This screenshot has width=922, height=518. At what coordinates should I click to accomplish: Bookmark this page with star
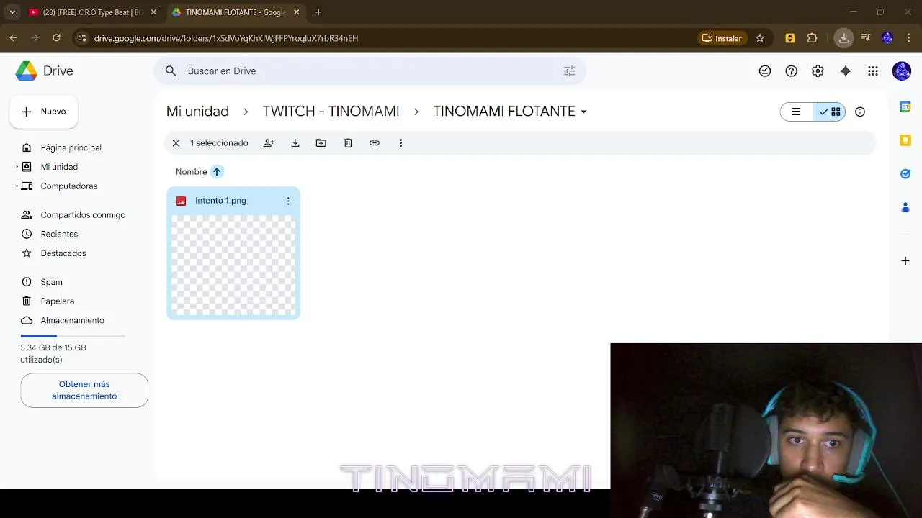coord(760,38)
